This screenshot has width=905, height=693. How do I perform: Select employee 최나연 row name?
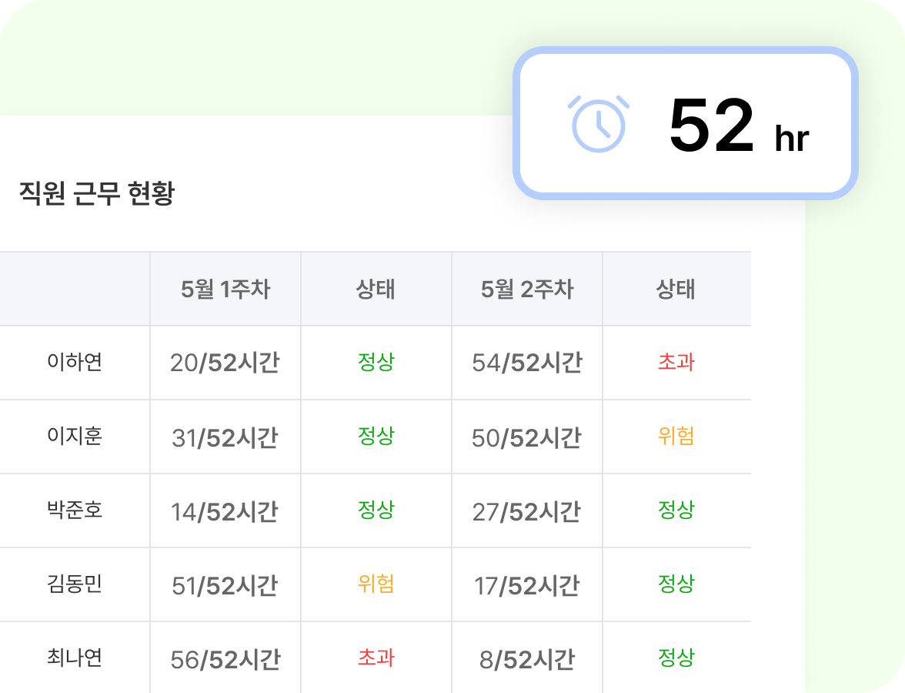(x=75, y=658)
